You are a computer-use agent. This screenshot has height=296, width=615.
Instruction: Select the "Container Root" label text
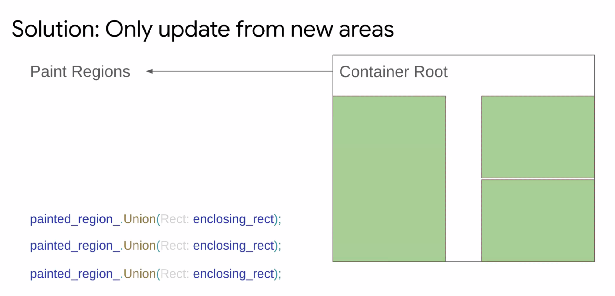pos(393,72)
